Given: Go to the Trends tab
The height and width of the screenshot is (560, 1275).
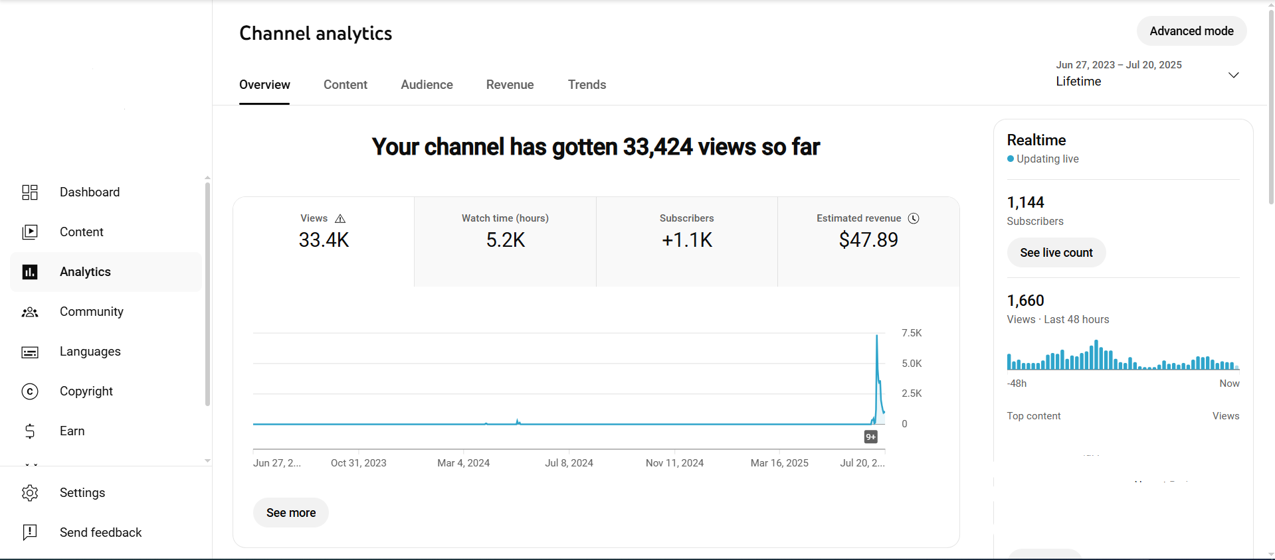Looking at the screenshot, I should tap(587, 85).
